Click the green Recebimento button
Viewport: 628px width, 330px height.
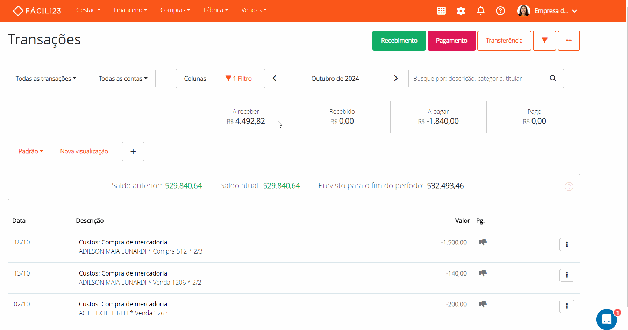click(x=399, y=41)
